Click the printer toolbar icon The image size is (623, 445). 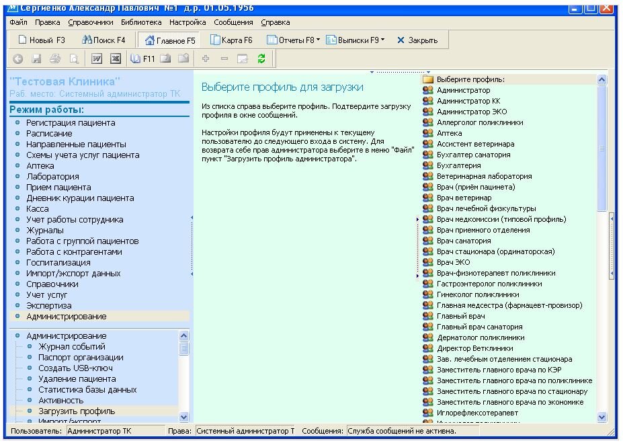tap(55, 58)
